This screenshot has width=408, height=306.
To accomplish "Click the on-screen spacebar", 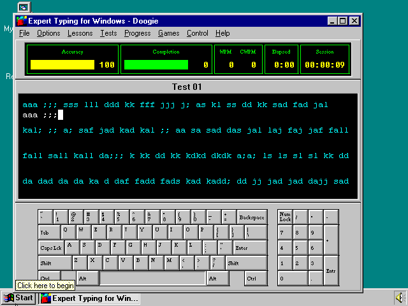I will pyautogui.click(x=152, y=279).
